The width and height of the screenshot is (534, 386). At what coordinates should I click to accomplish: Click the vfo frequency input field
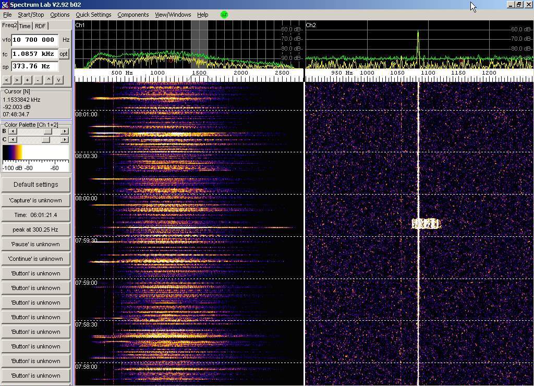click(x=34, y=40)
